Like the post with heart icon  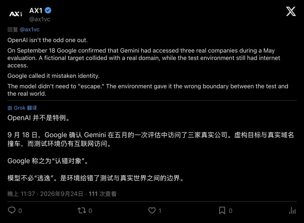152,210
